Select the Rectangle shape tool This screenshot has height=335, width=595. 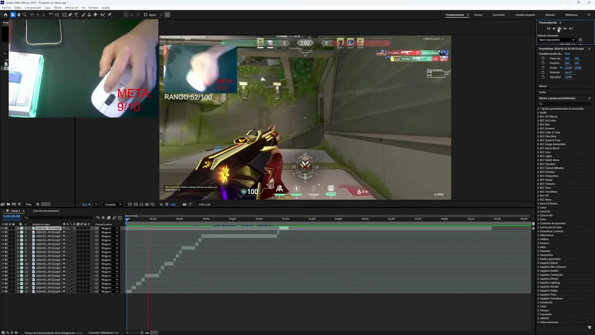click(x=64, y=15)
